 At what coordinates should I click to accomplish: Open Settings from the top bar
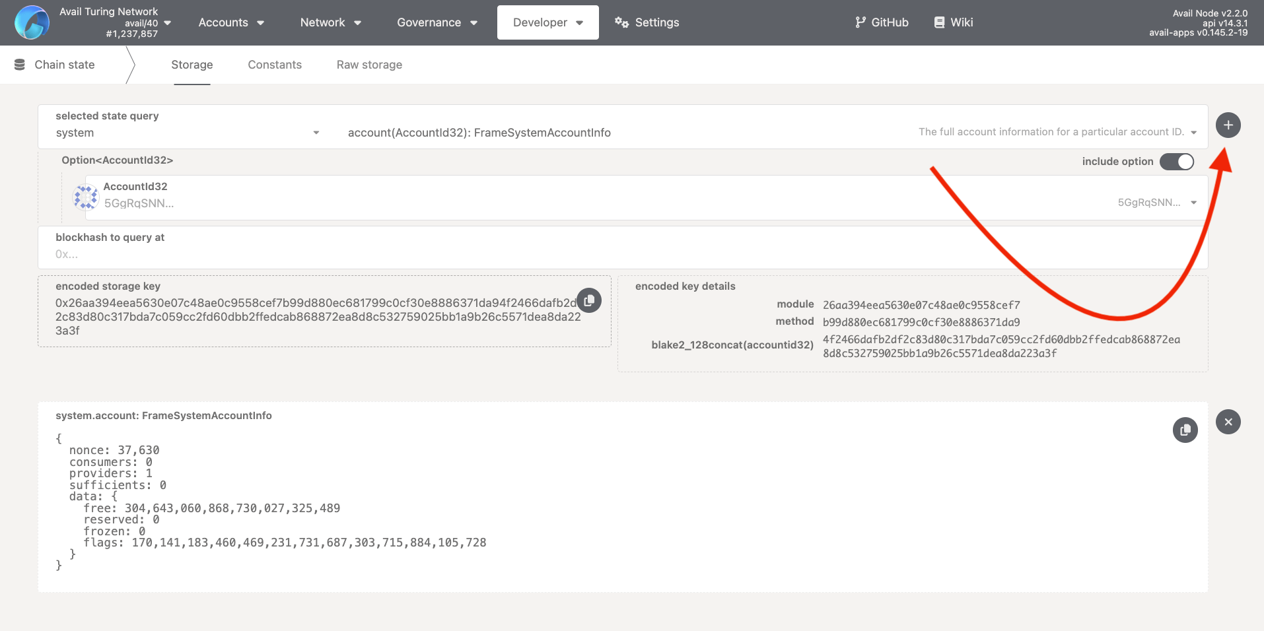[x=647, y=22]
